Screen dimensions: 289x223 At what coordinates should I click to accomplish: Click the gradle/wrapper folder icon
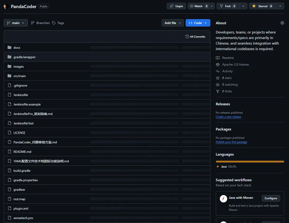click(9, 57)
